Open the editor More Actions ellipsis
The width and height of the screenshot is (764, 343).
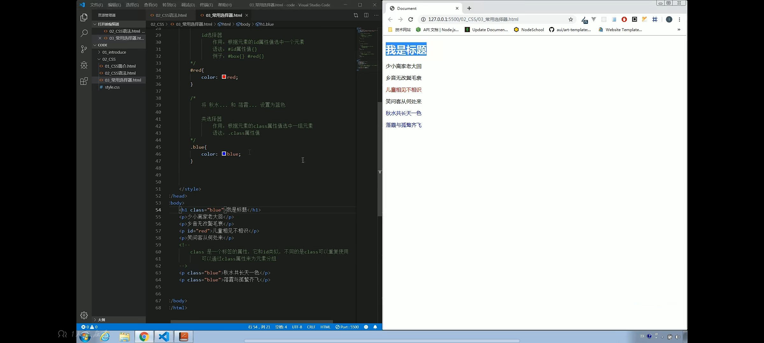[x=376, y=15]
